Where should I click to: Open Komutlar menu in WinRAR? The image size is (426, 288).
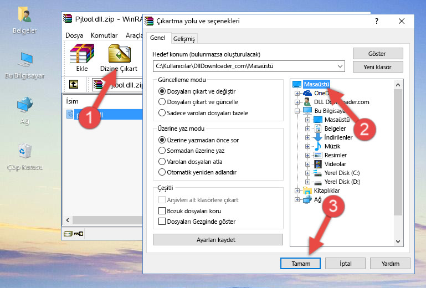(104, 35)
